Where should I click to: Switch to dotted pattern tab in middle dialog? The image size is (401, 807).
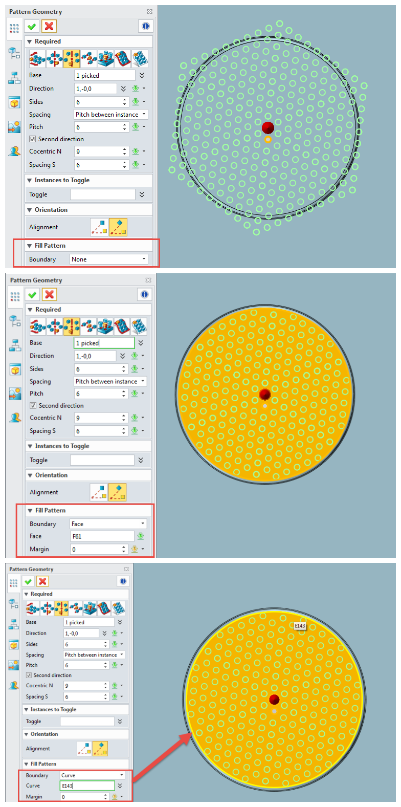[x=15, y=296]
